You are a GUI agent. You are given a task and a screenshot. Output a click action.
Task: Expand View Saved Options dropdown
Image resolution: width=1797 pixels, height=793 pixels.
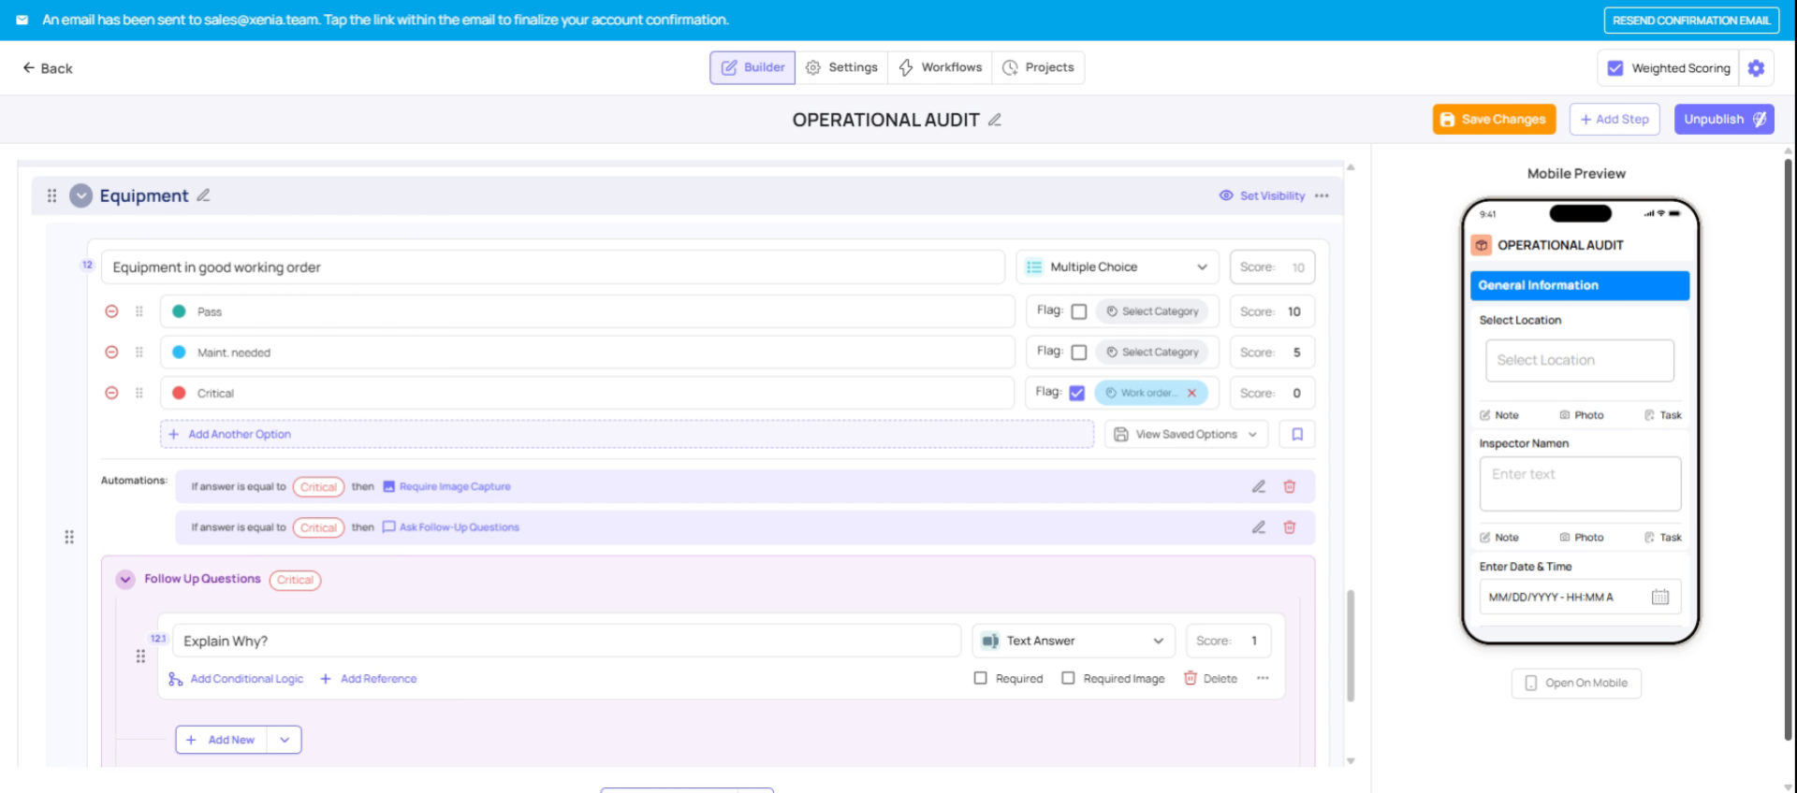(x=1187, y=434)
